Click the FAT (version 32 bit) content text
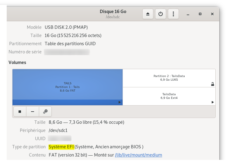 (x=68, y=155)
